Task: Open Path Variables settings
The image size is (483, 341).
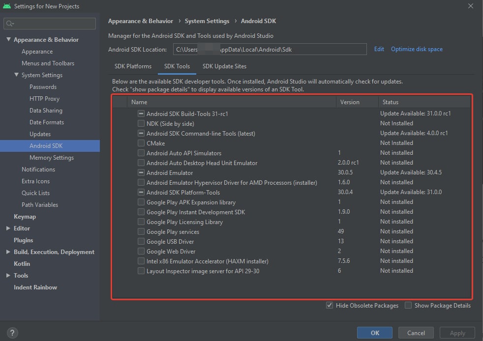Action: [x=40, y=205]
